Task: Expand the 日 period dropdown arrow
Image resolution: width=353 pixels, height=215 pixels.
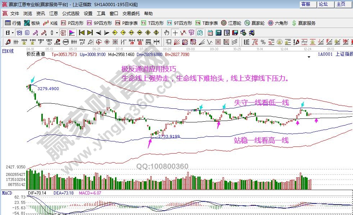Action: pyautogui.click(x=13, y=32)
